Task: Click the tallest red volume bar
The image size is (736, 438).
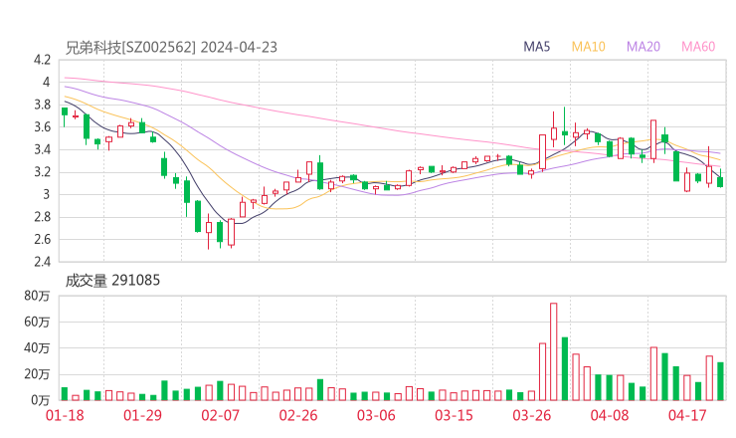Action: (553, 351)
